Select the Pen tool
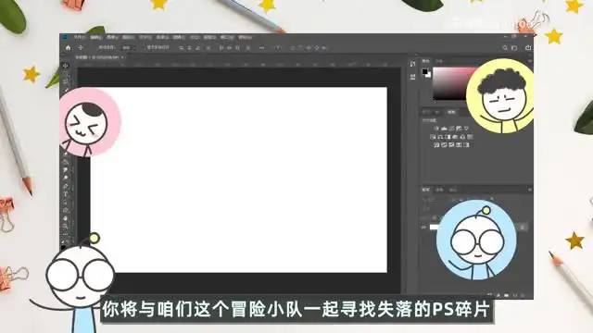 (x=66, y=186)
